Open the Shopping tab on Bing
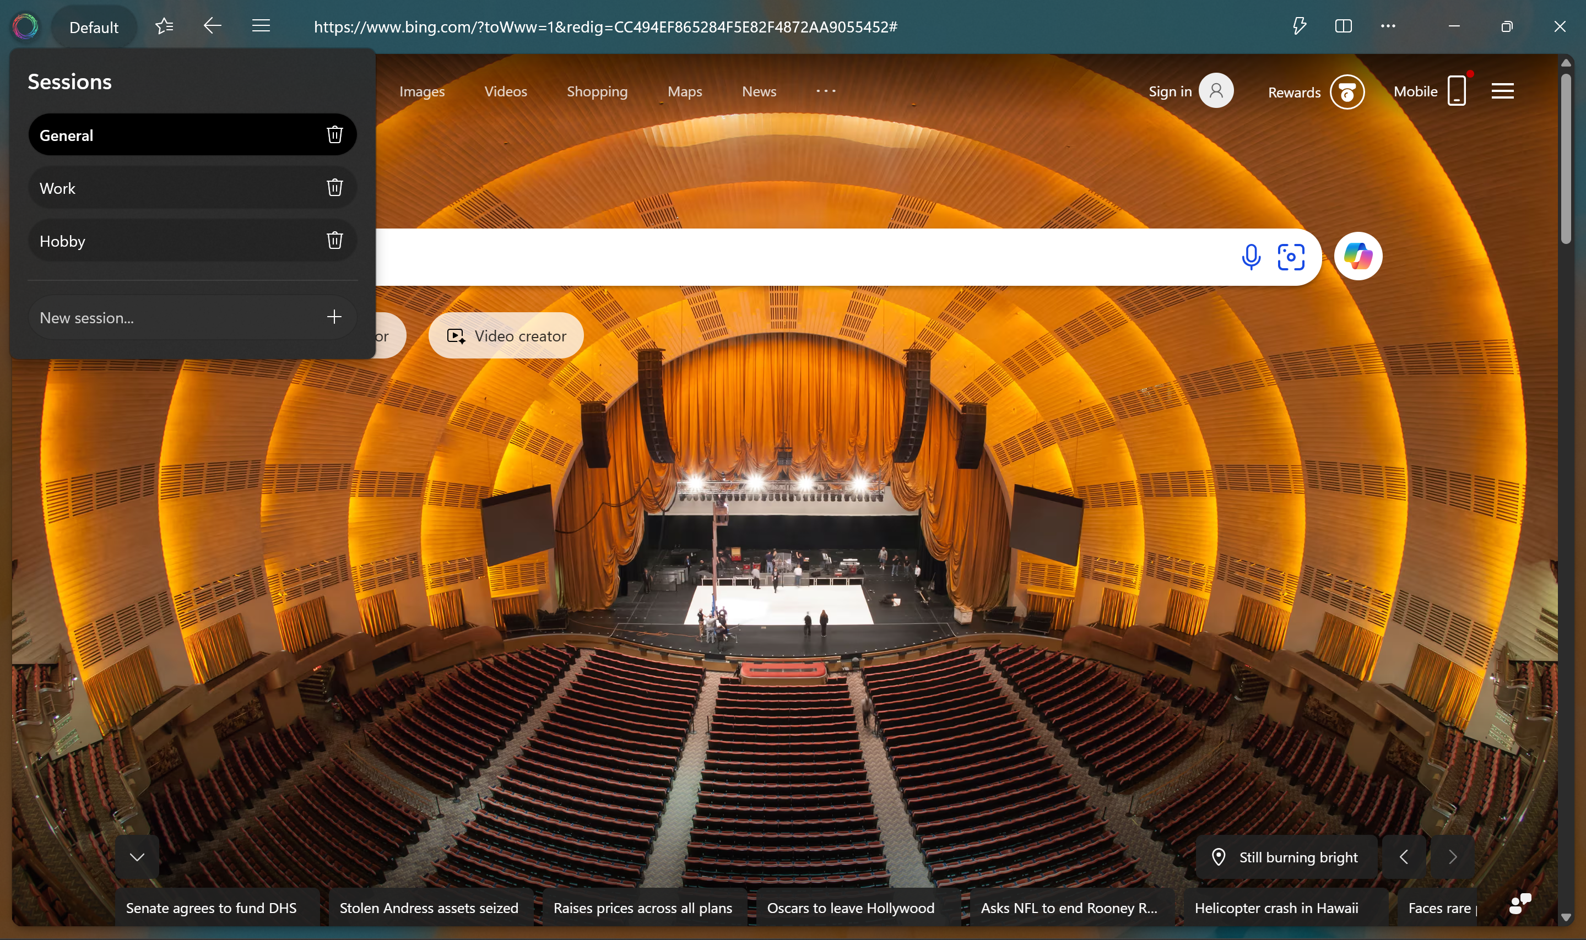The height and width of the screenshot is (940, 1586). tap(597, 91)
